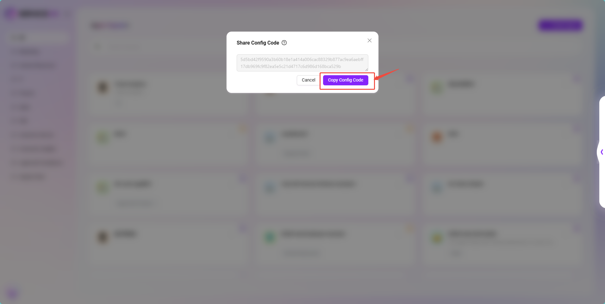The height and width of the screenshot is (304, 605).
Task: Click the blurred purple circle below sidebar
Action: click(13, 293)
